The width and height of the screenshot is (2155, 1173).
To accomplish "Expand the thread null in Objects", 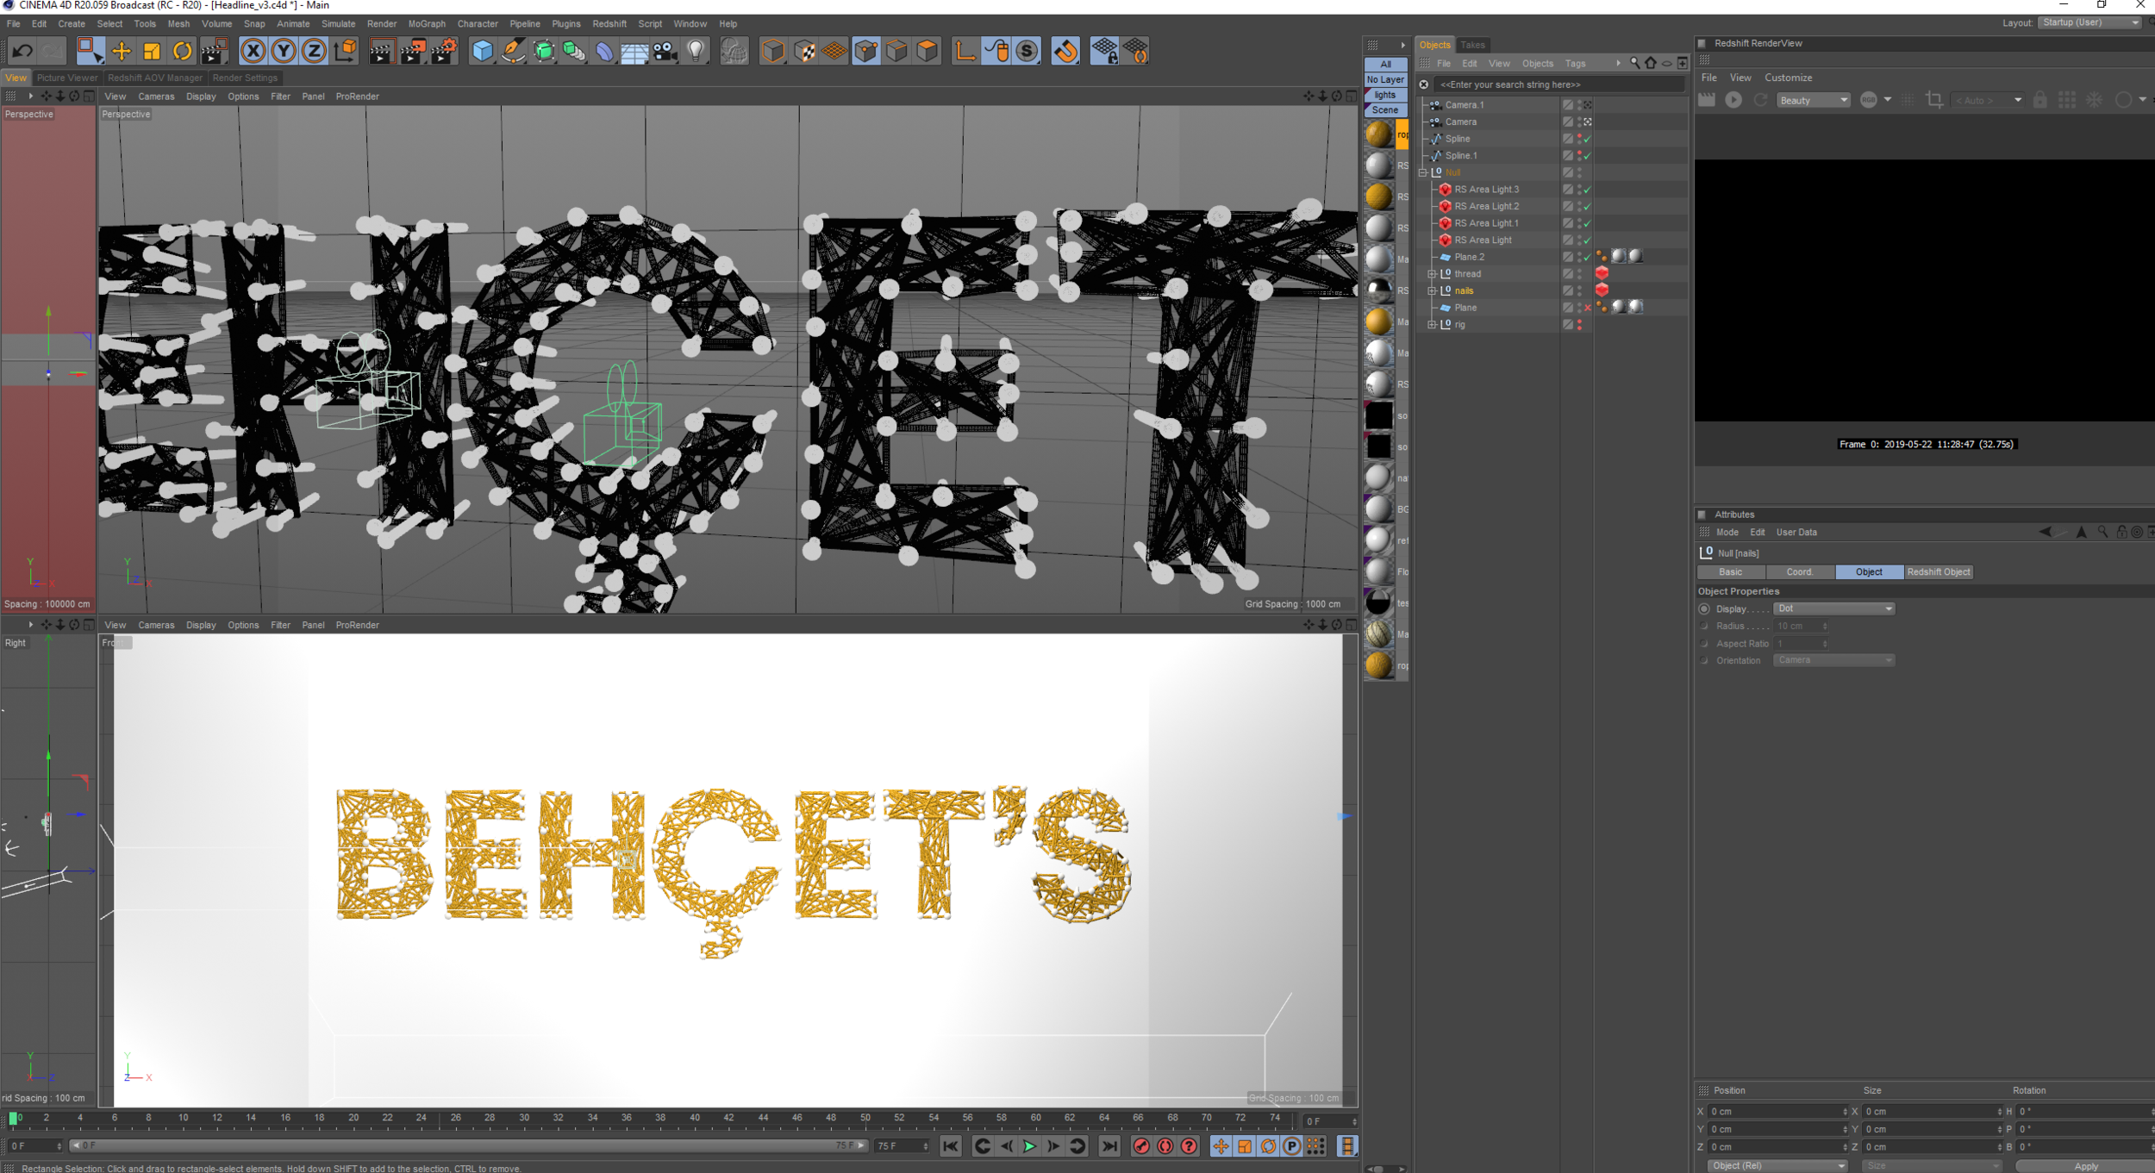I will pyautogui.click(x=1432, y=274).
